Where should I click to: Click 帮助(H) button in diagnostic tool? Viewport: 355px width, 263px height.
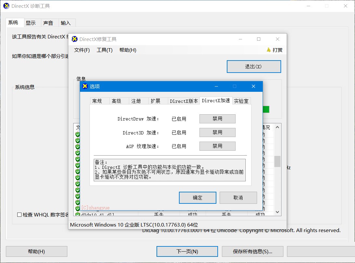point(36,252)
